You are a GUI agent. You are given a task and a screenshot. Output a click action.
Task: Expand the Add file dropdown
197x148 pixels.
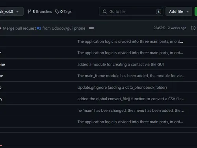click(x=179, y=11)
